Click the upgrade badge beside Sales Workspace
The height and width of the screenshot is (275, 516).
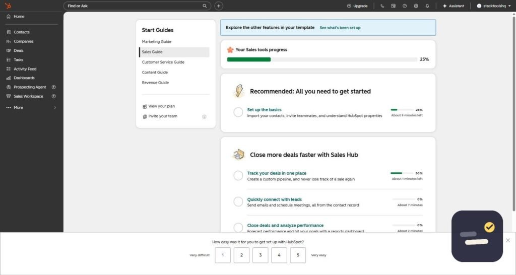[x=53, y=96]
